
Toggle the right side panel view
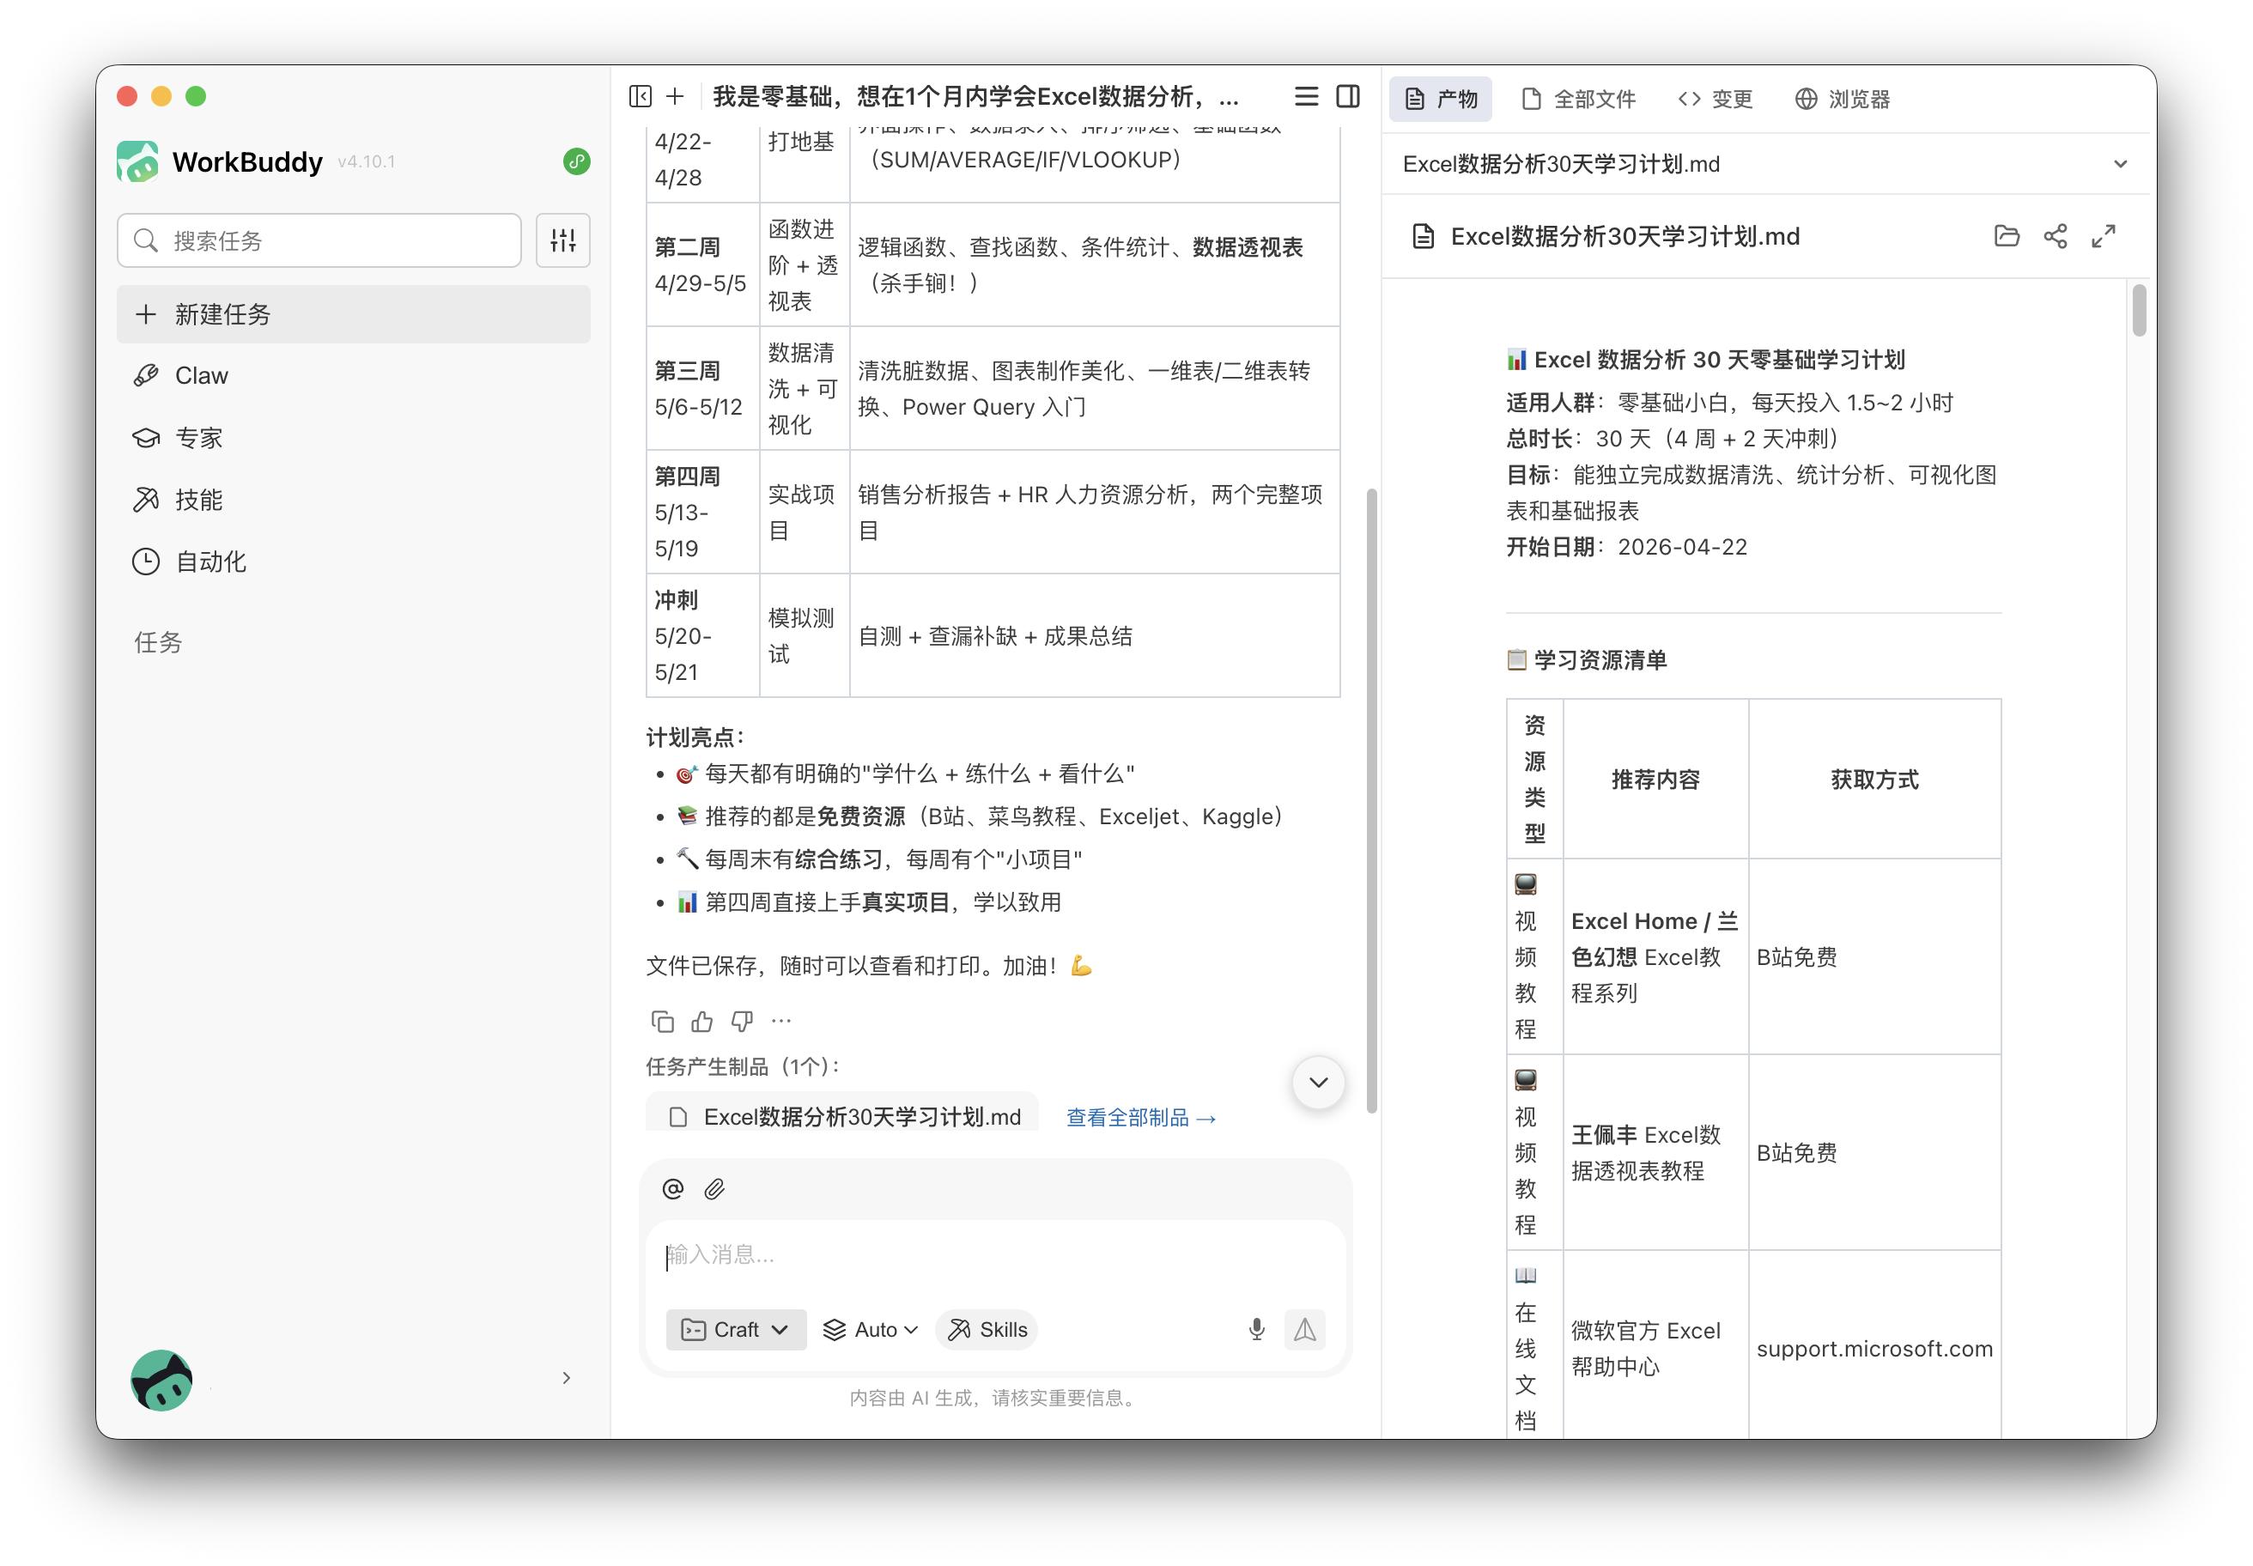pos(1348,96)
